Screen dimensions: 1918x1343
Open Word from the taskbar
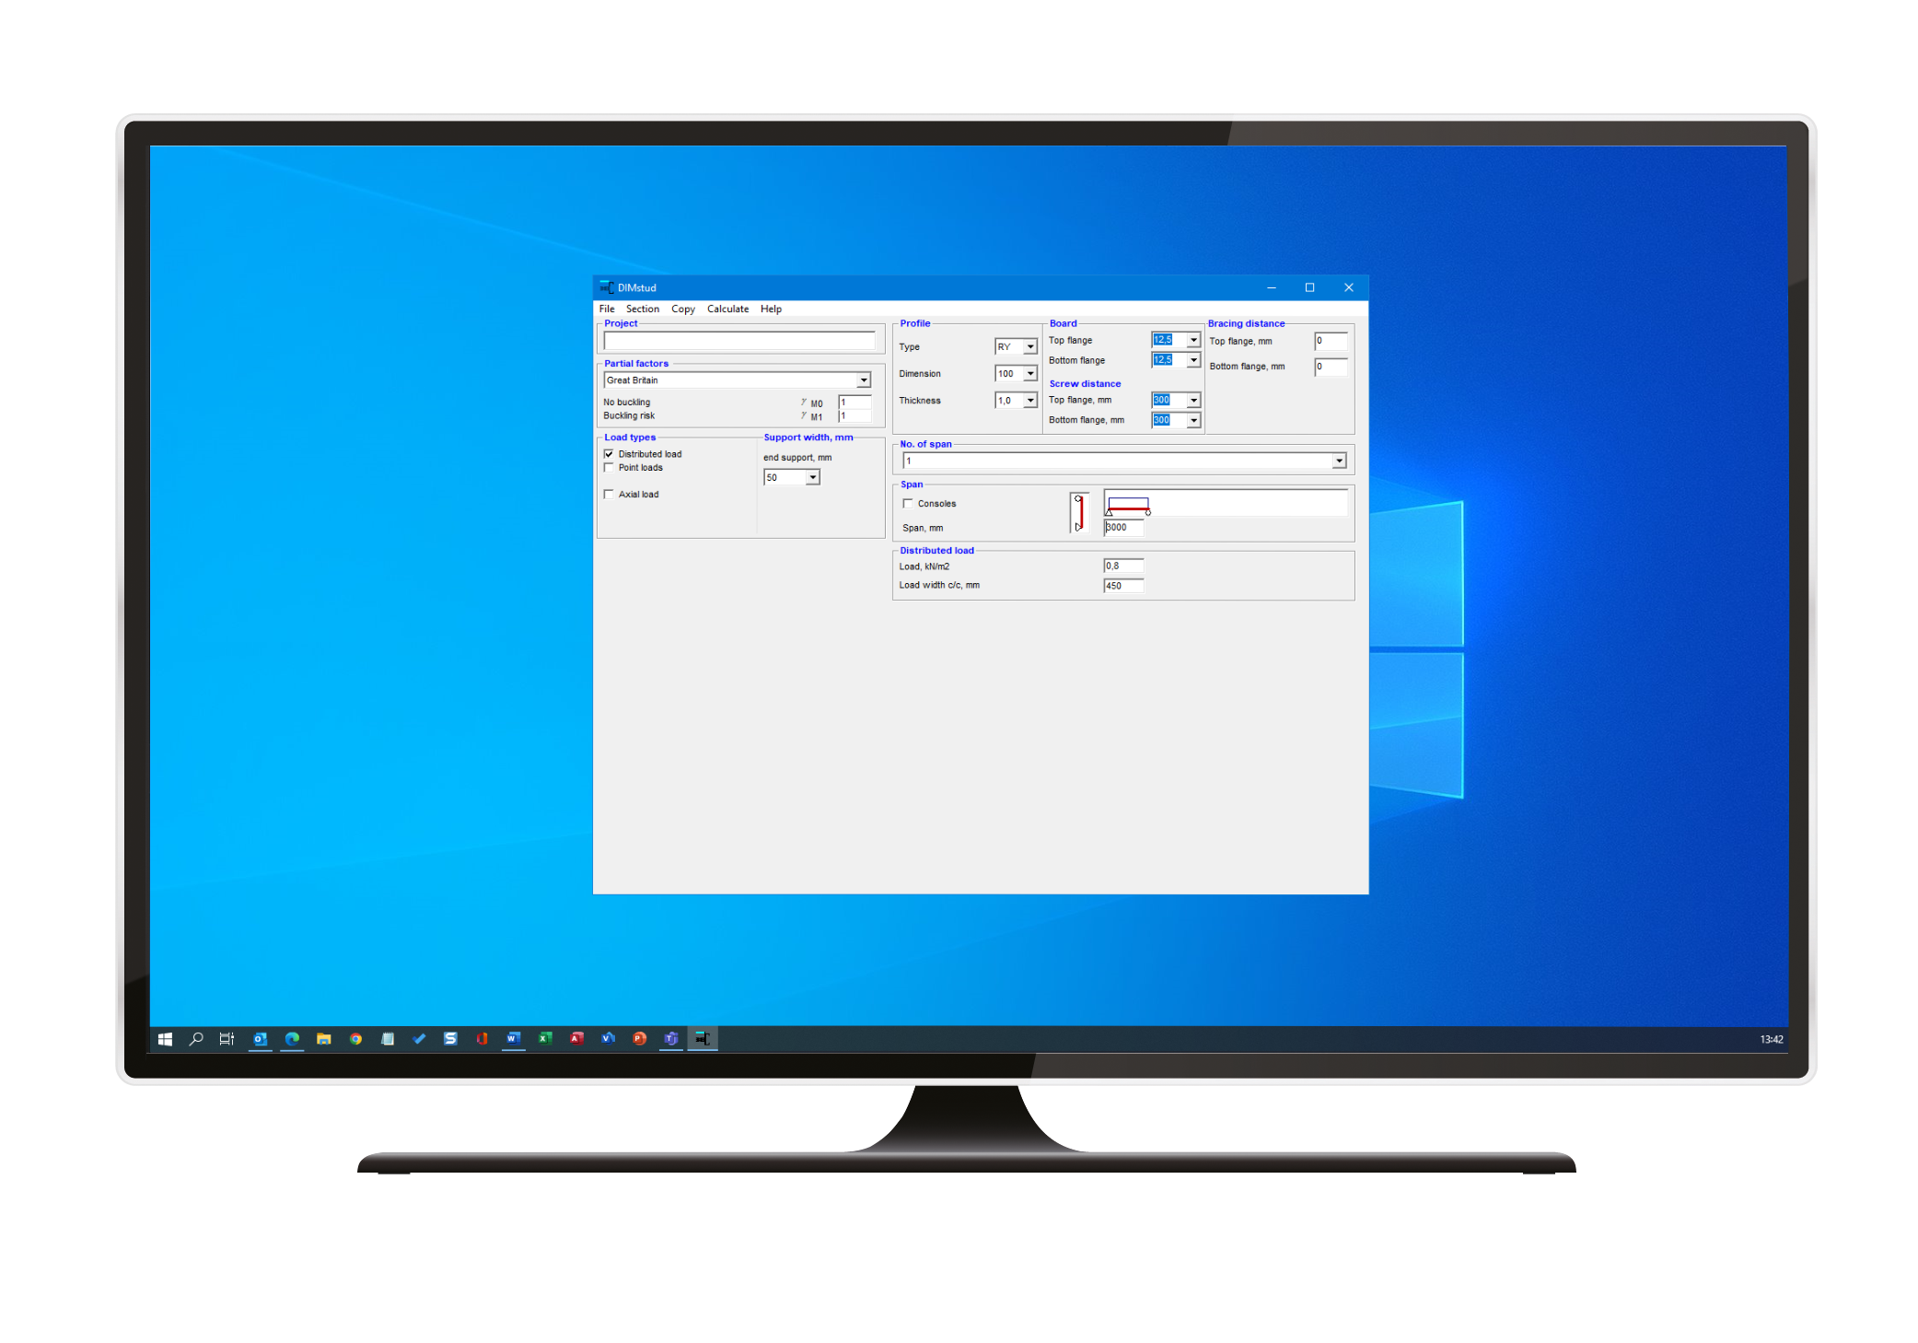coord(513,1039)
